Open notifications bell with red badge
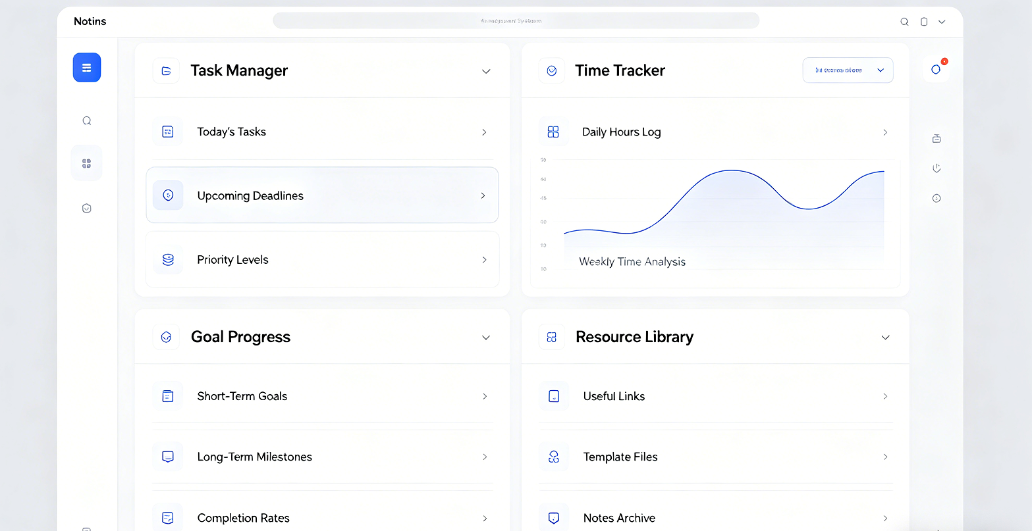This screenshot has height=531, width=1032. (x=936, y=69)
